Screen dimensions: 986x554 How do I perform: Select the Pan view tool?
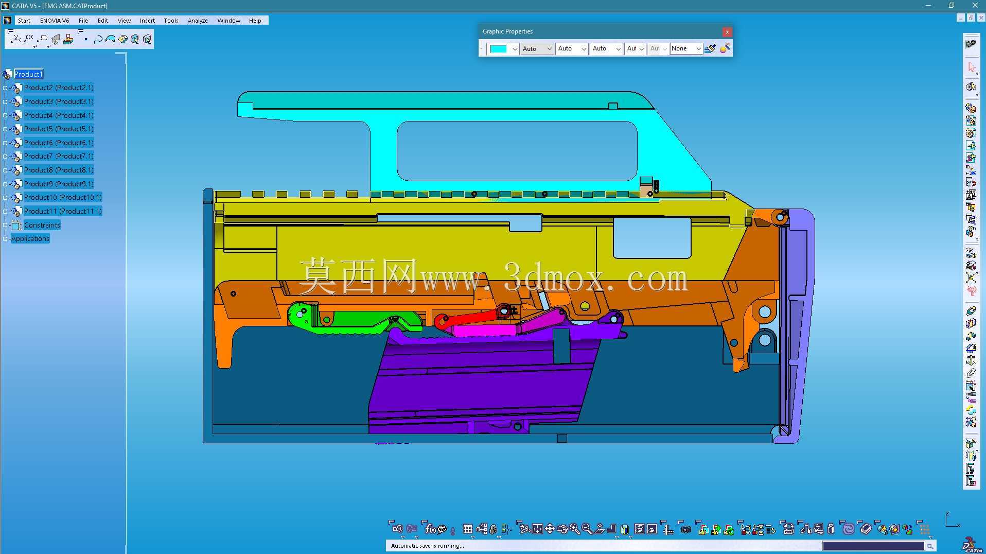pos(550,529)
